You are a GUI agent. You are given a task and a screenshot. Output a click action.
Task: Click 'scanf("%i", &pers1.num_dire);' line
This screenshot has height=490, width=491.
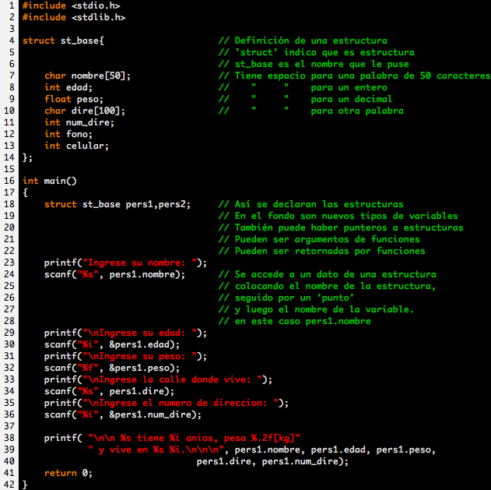click(x=123, y=414)
